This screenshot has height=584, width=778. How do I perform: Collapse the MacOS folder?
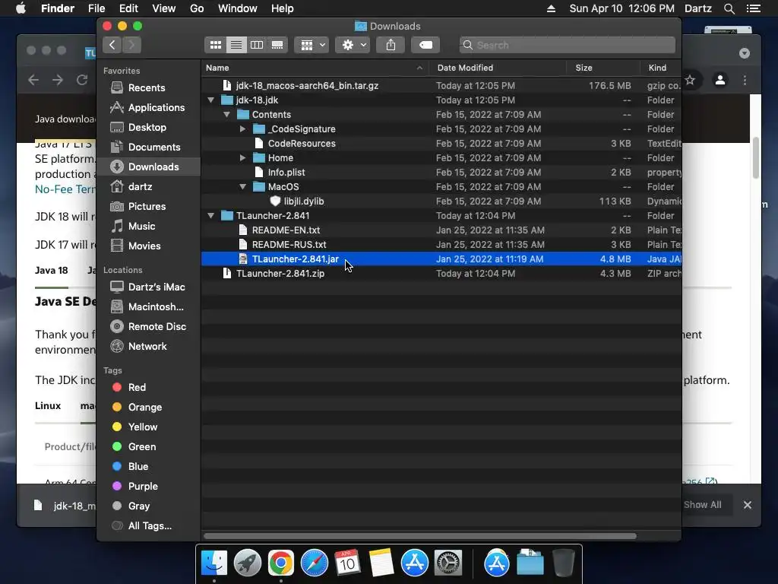click(242, 187)
